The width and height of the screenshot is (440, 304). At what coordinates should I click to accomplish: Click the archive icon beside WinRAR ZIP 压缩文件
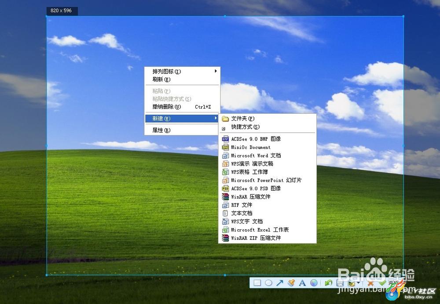[225, 238]
